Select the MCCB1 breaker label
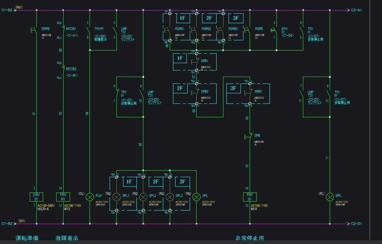 [71, 29]
